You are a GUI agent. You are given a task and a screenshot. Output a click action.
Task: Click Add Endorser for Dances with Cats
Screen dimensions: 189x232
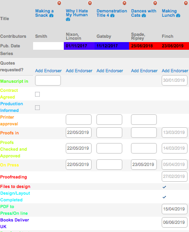pos(144,71)
